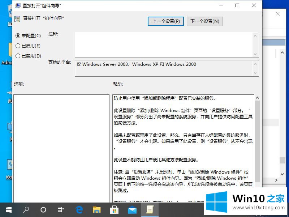The width and height of the screenshot is (289, 217).
Task: Open Mail app from taskbar
Action: point(132,210)
